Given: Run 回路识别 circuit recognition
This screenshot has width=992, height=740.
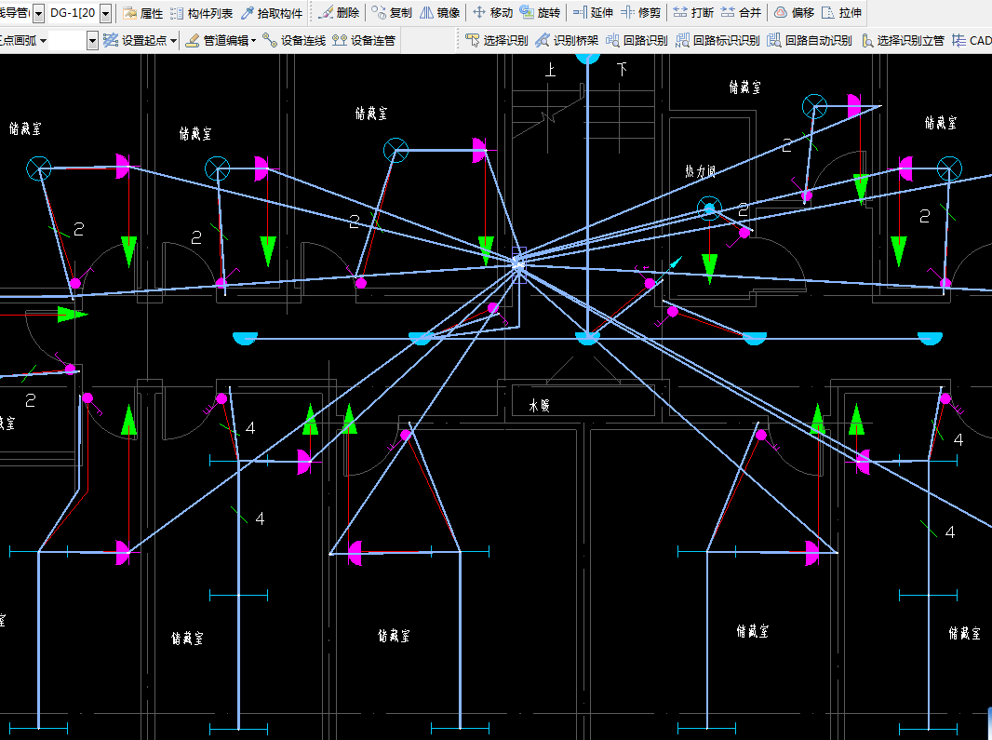Looking at the screenshot, I should pos(637,41).
